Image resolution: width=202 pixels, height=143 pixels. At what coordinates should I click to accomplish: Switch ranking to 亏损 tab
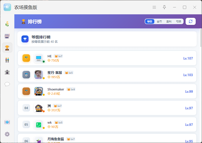coord(179,21)
